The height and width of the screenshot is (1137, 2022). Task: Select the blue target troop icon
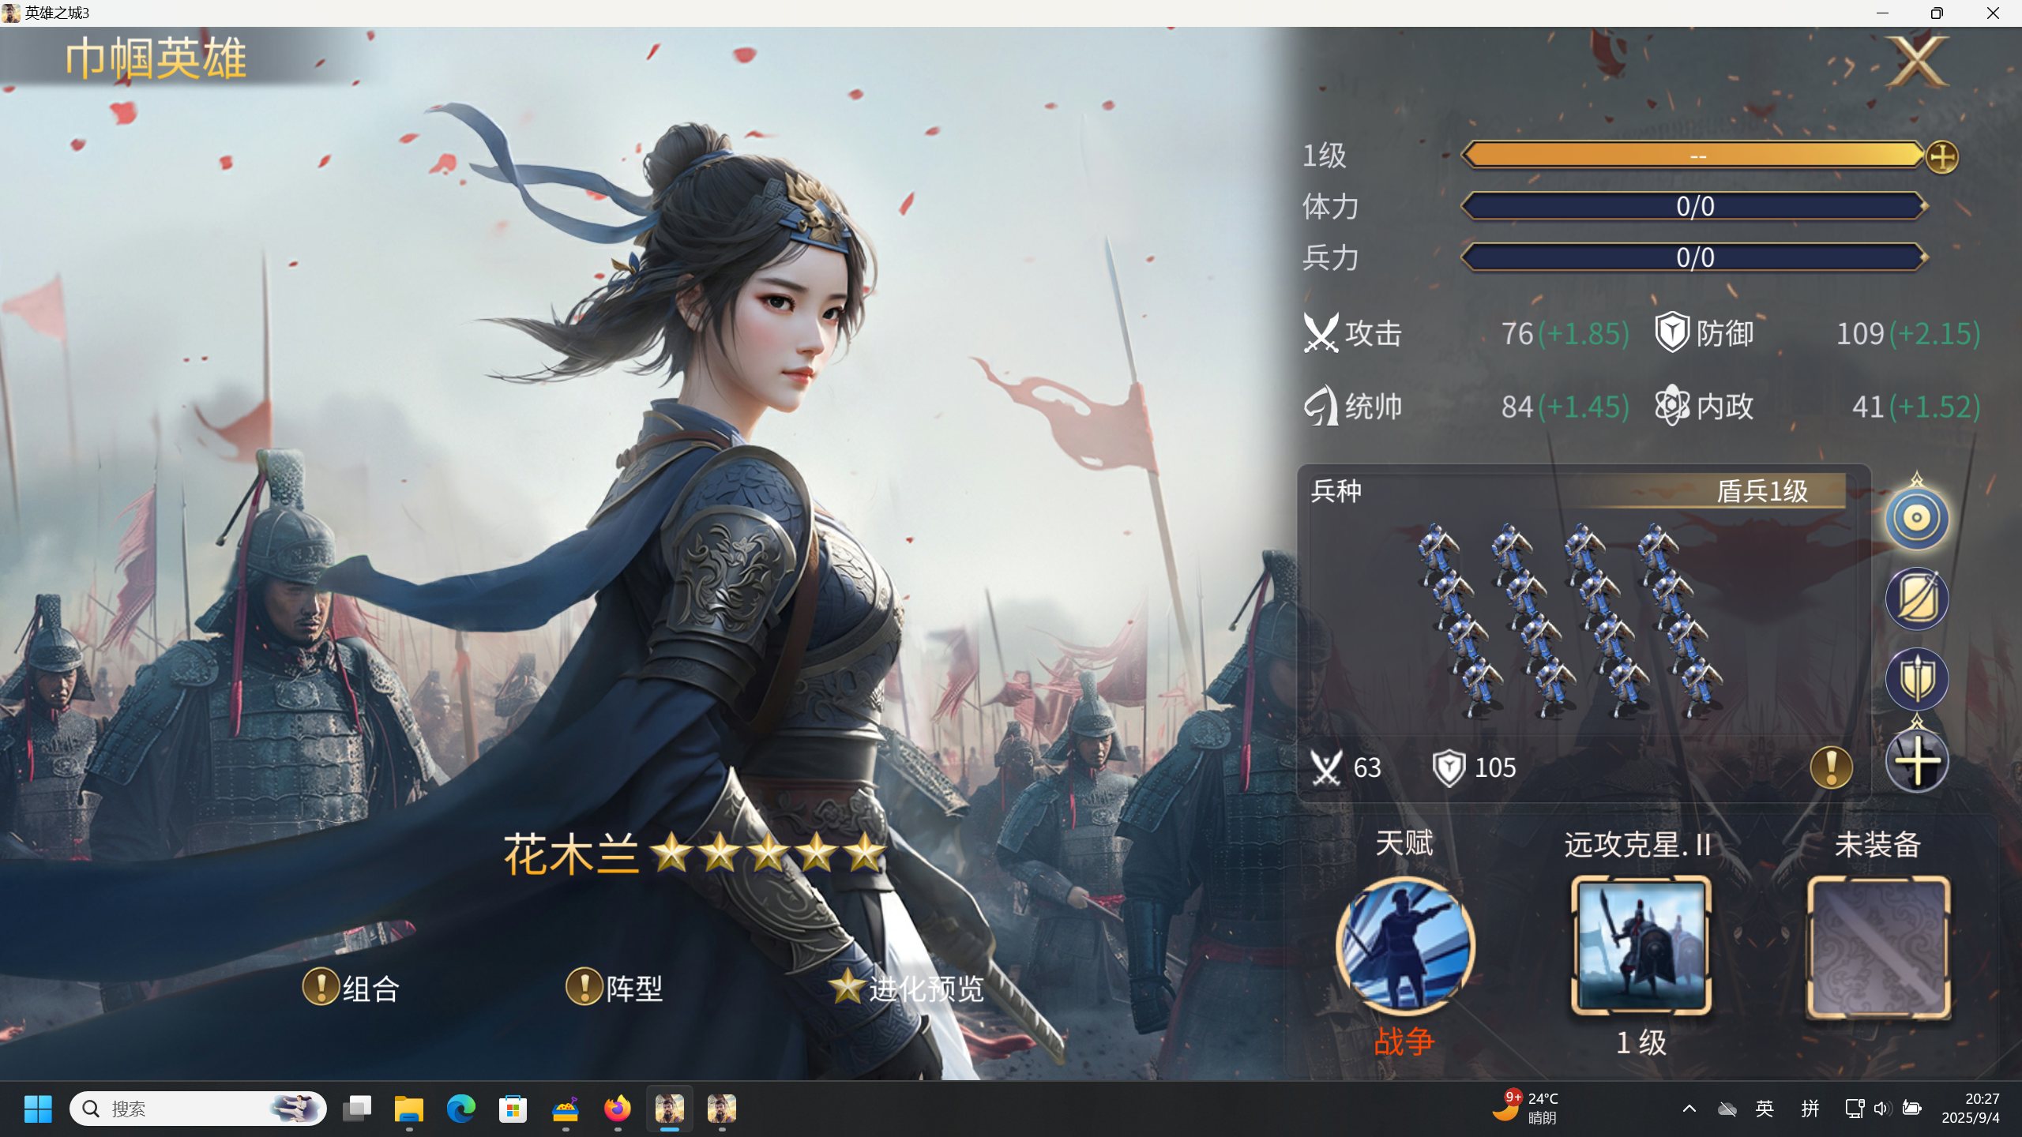click(1917, 518)
